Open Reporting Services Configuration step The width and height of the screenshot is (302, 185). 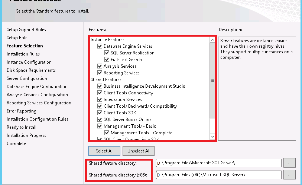pyautogui.click(x=39, y=103)
